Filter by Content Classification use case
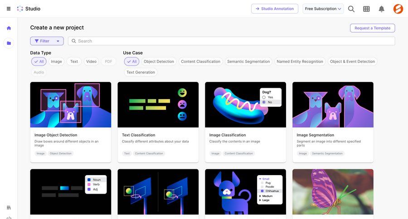This screenshot has height=219, width=408. [x=200, y=62]
